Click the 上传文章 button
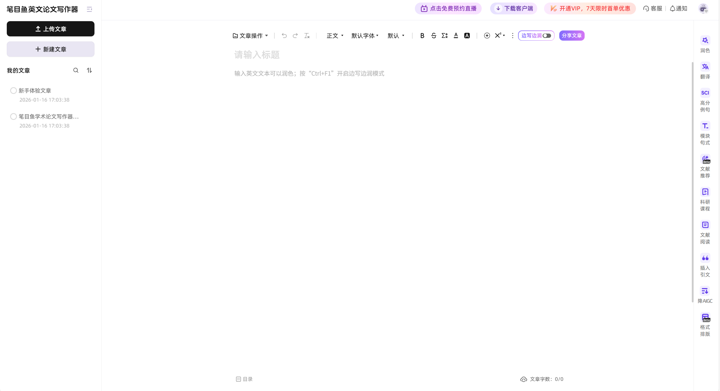This screenshot has width=720, height=391. point(50,28)
